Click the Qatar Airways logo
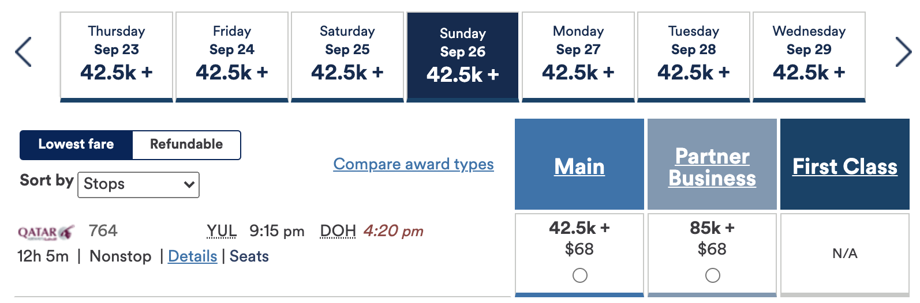The image size is (920, 303). click(46, 232)
